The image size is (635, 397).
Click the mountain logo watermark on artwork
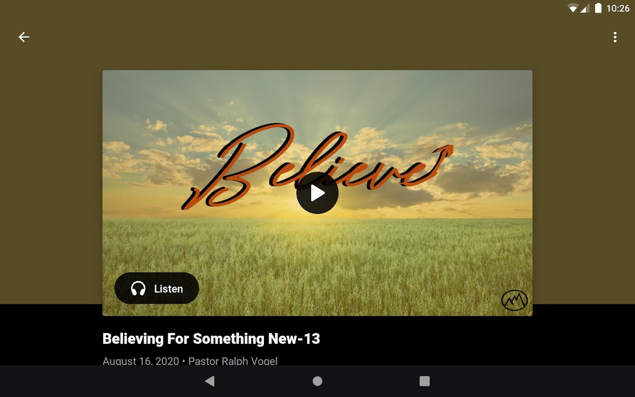514,300
